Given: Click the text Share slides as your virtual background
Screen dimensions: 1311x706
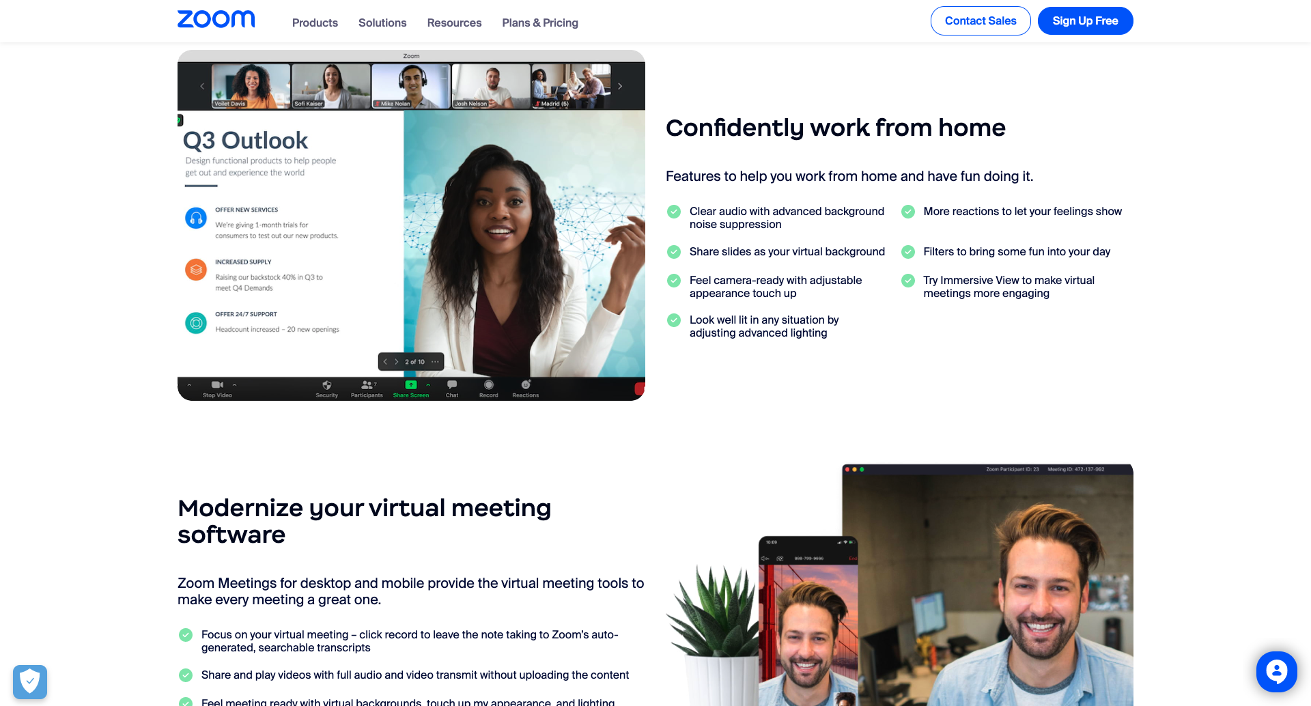Looking at the screenshot, I should pos(787,252).
